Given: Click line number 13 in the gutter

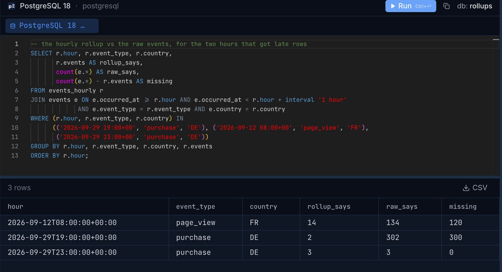Looking at the screenshot, I should (15, 156).
